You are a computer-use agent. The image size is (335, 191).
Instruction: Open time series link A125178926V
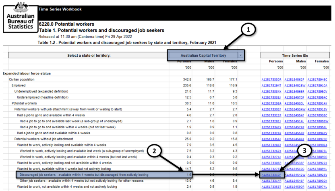(x=317, y=175)
